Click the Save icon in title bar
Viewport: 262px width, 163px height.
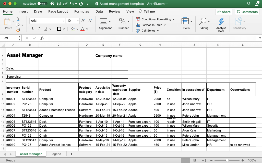pyautogui.click(x=59, y=4)
